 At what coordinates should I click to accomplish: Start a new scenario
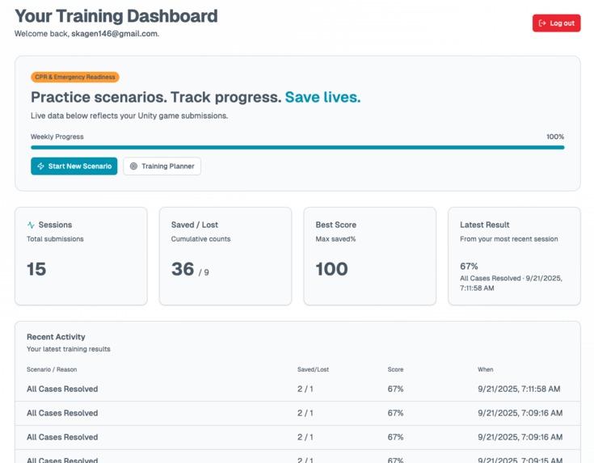click(74, 166)
